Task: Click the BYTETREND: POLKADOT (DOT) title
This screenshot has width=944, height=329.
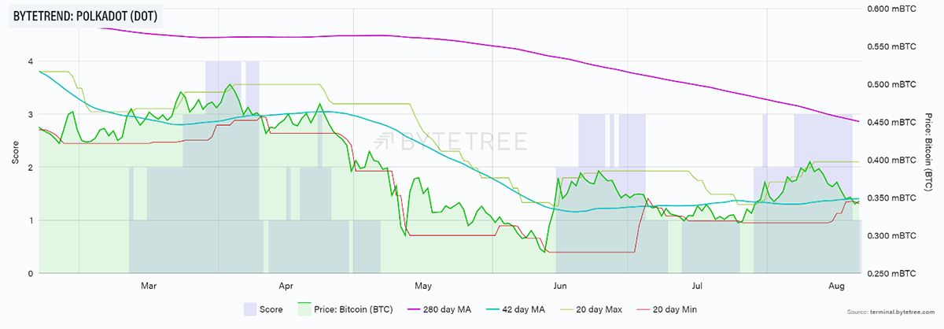Action: pos(86,16)
